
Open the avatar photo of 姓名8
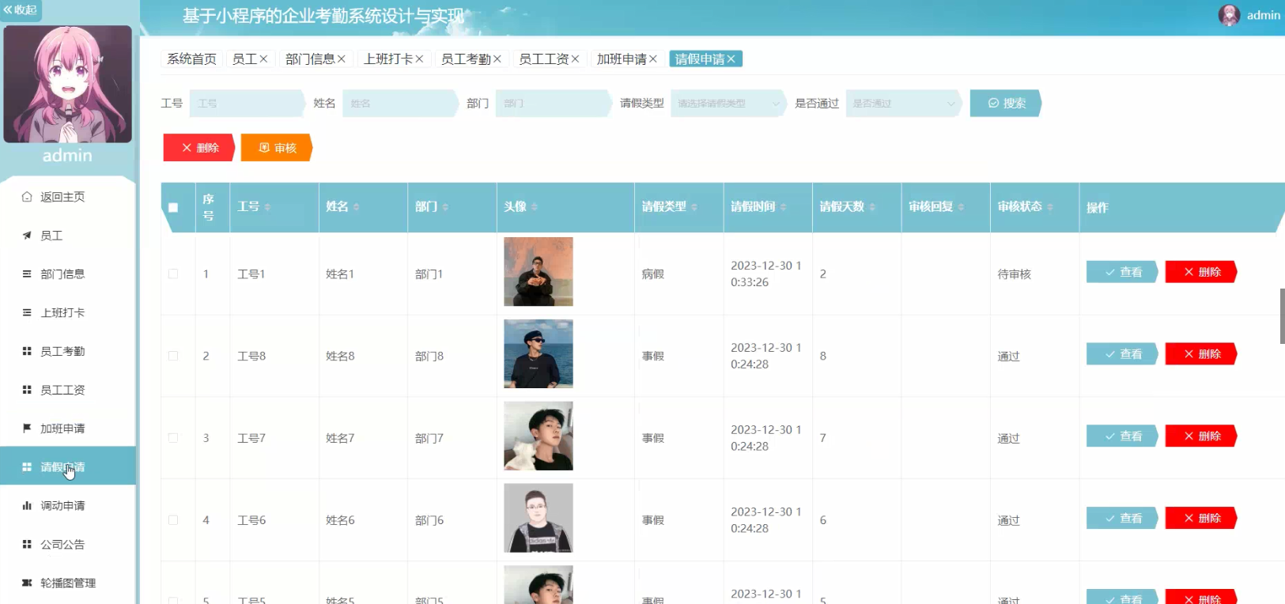coord(539,354)
